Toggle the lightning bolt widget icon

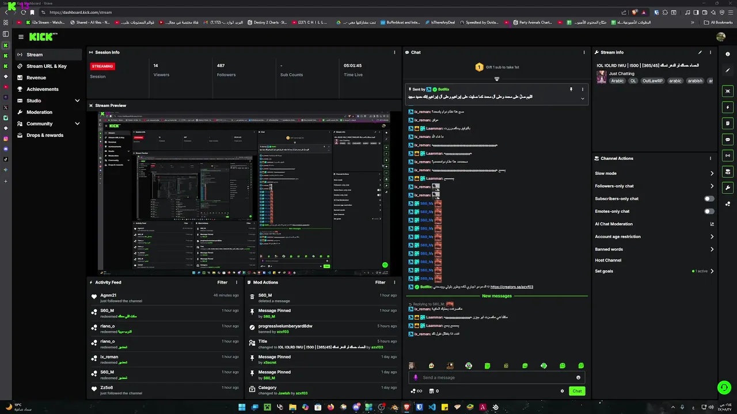tap(728, 107)
